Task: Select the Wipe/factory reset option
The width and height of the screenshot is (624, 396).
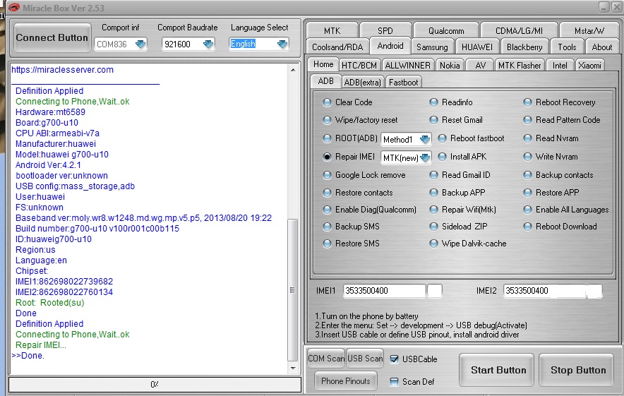Action: click(327, 120)
